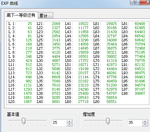Click the 基本值 input field showing 25
The width and height of the screenshot is (150, 132).
coord(60,123)
